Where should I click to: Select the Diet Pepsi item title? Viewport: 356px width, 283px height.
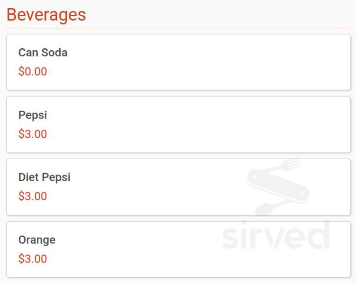click(x=44, y=177)
